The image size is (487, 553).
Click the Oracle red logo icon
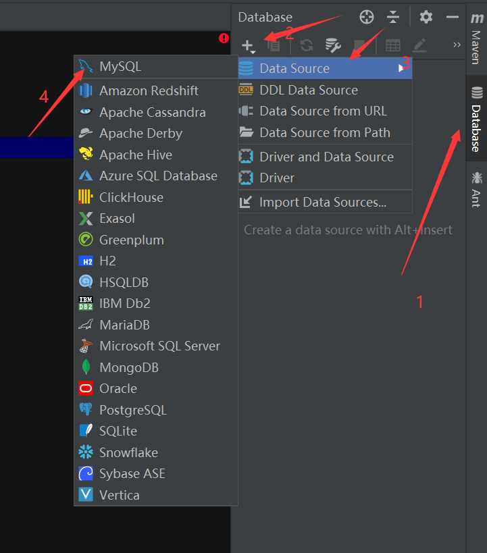point(86,389)
